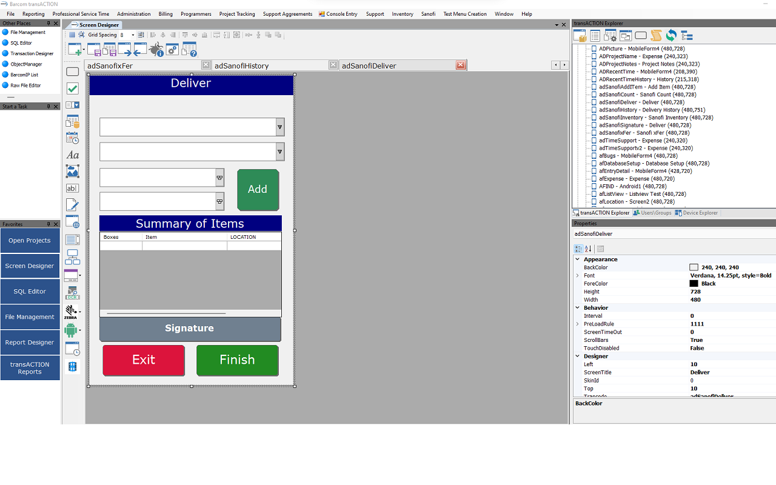Image resolution: width=776 pixels, height=485 pixels.
Task: Click the Zebra printer tool icon
Action: coord(70,312)
